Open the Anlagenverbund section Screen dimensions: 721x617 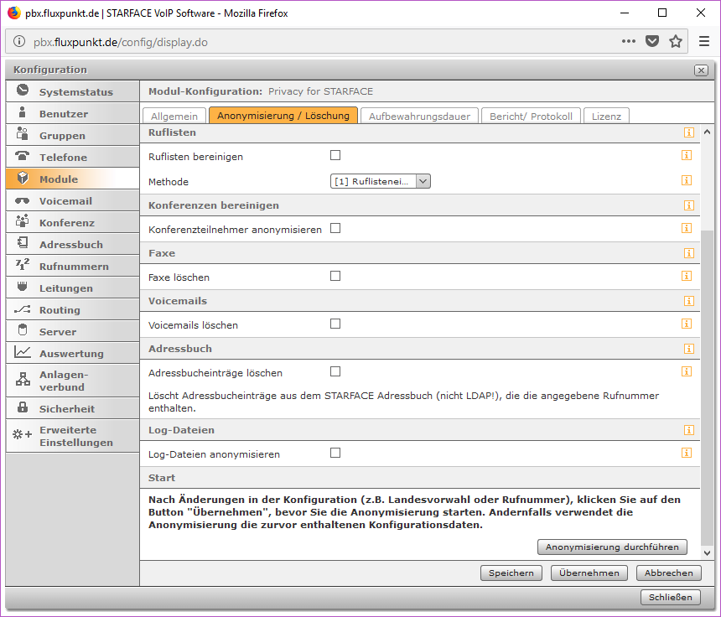(x=73, y=381)
